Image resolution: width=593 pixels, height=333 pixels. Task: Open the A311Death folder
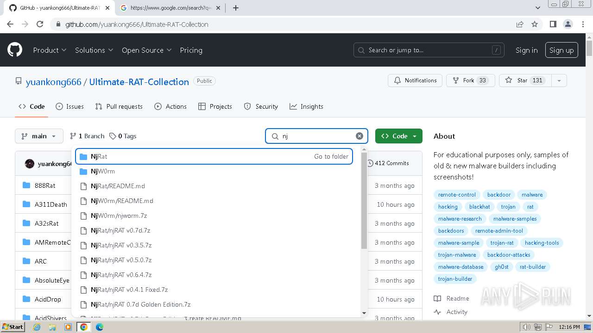(51, 204)
